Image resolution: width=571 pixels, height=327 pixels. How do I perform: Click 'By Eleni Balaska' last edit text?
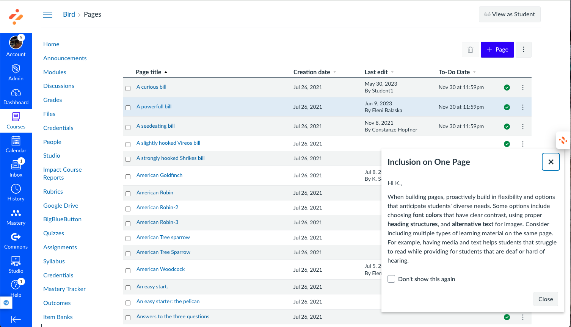pyautogui.click(x=383, y=111)
